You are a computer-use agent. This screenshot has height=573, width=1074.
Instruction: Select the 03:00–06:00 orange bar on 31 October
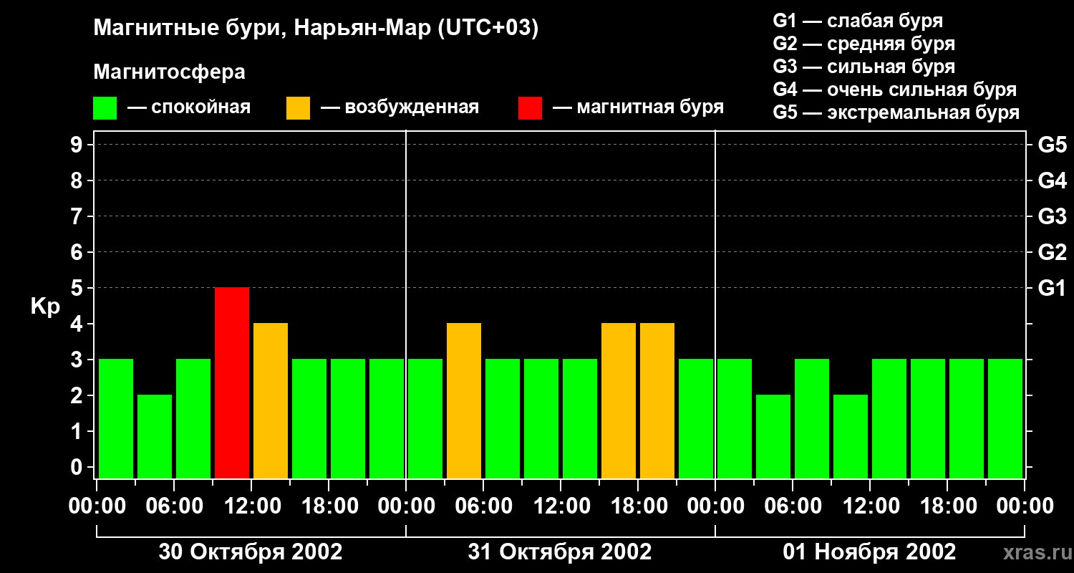[x=464, y=401]
